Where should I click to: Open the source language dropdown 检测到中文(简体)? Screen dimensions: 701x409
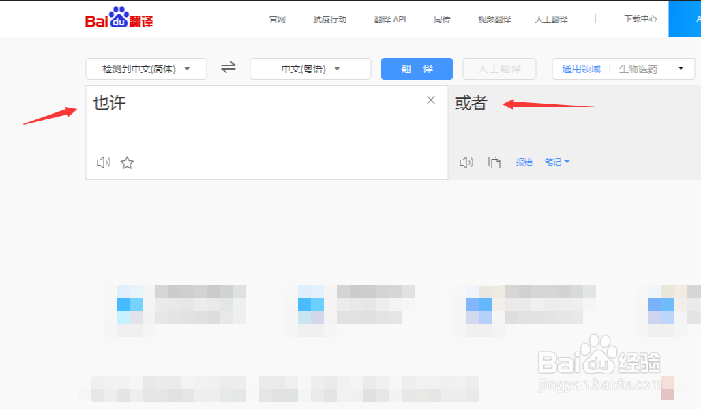tap(145, 68)
